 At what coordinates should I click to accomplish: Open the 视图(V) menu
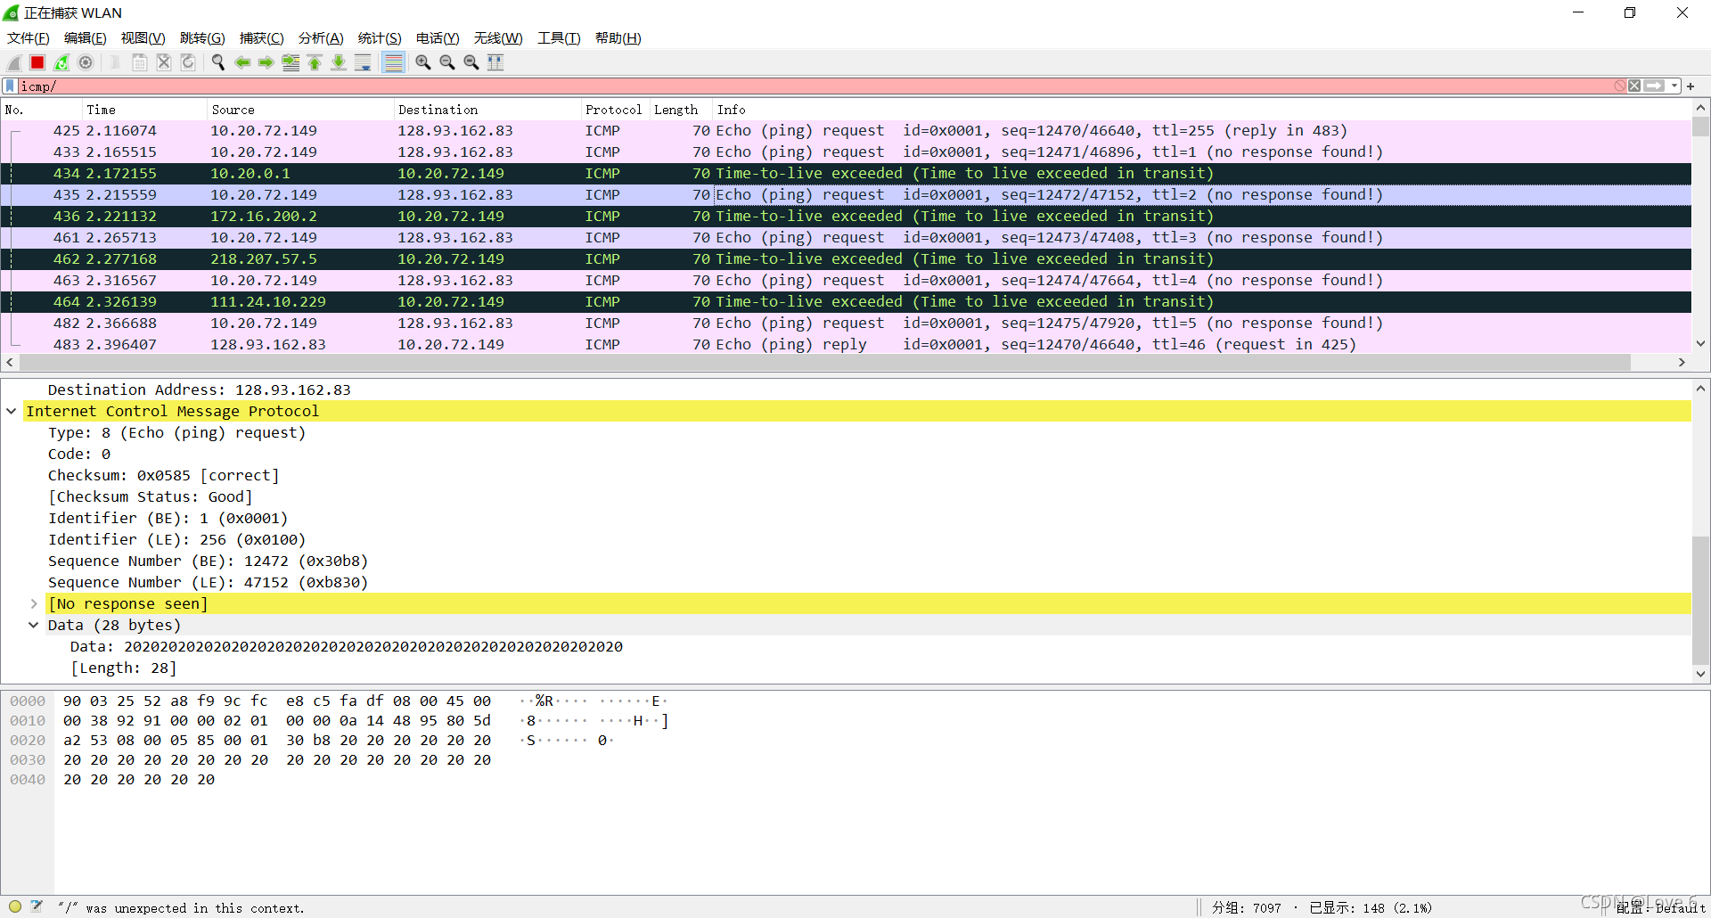coord(143,38)
